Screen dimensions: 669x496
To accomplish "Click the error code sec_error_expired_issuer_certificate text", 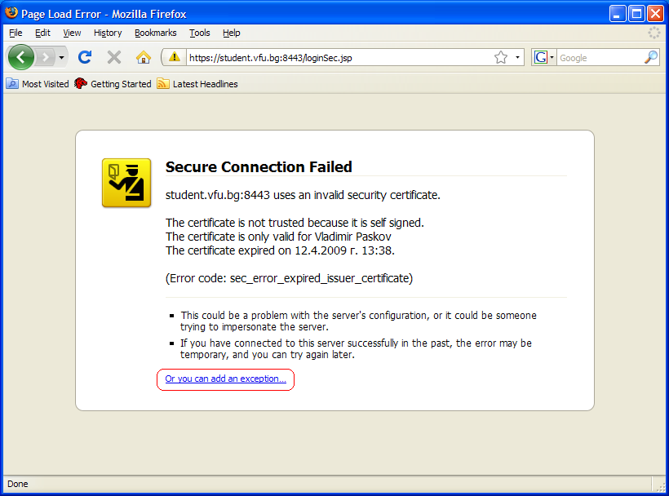I will (x=289, y=278).
